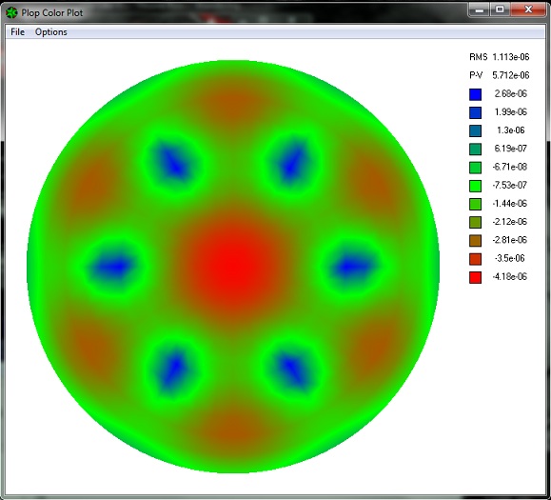Click the olive -2.12e-06 legend swatch

(475, 222)
